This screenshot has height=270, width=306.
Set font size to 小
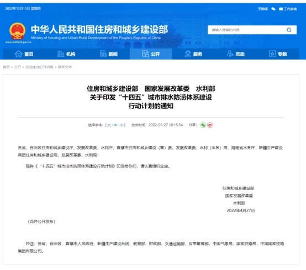tap(122, 125)
